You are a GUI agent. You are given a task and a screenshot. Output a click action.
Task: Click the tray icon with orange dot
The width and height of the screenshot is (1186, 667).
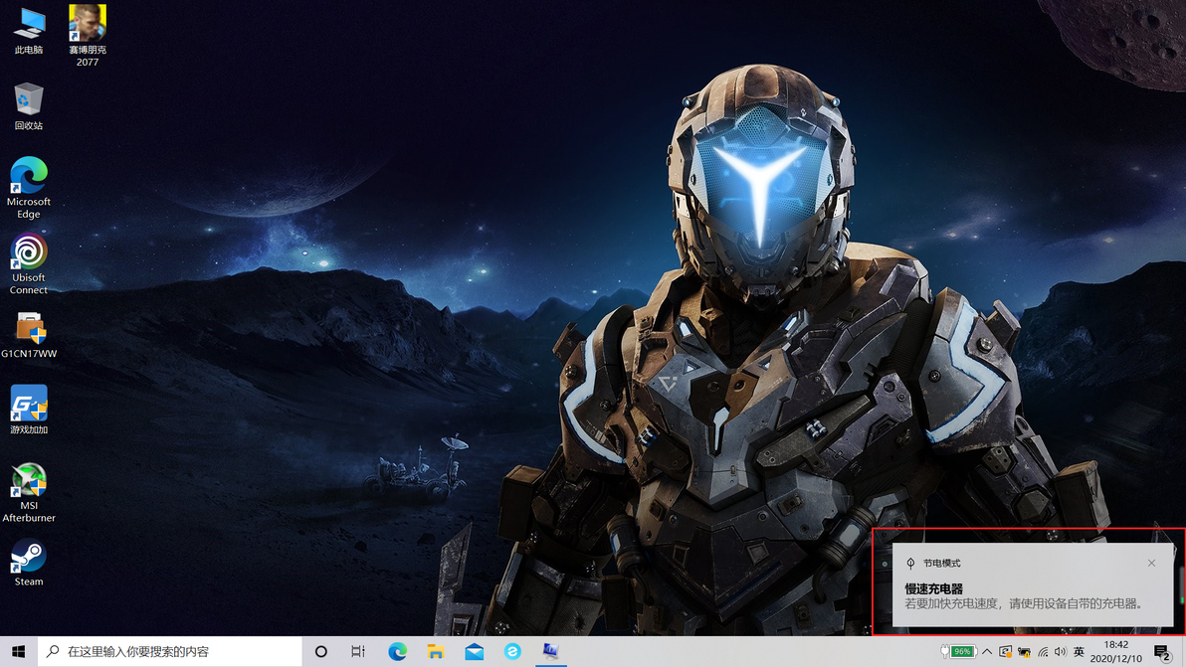[x=1005, y=651]
